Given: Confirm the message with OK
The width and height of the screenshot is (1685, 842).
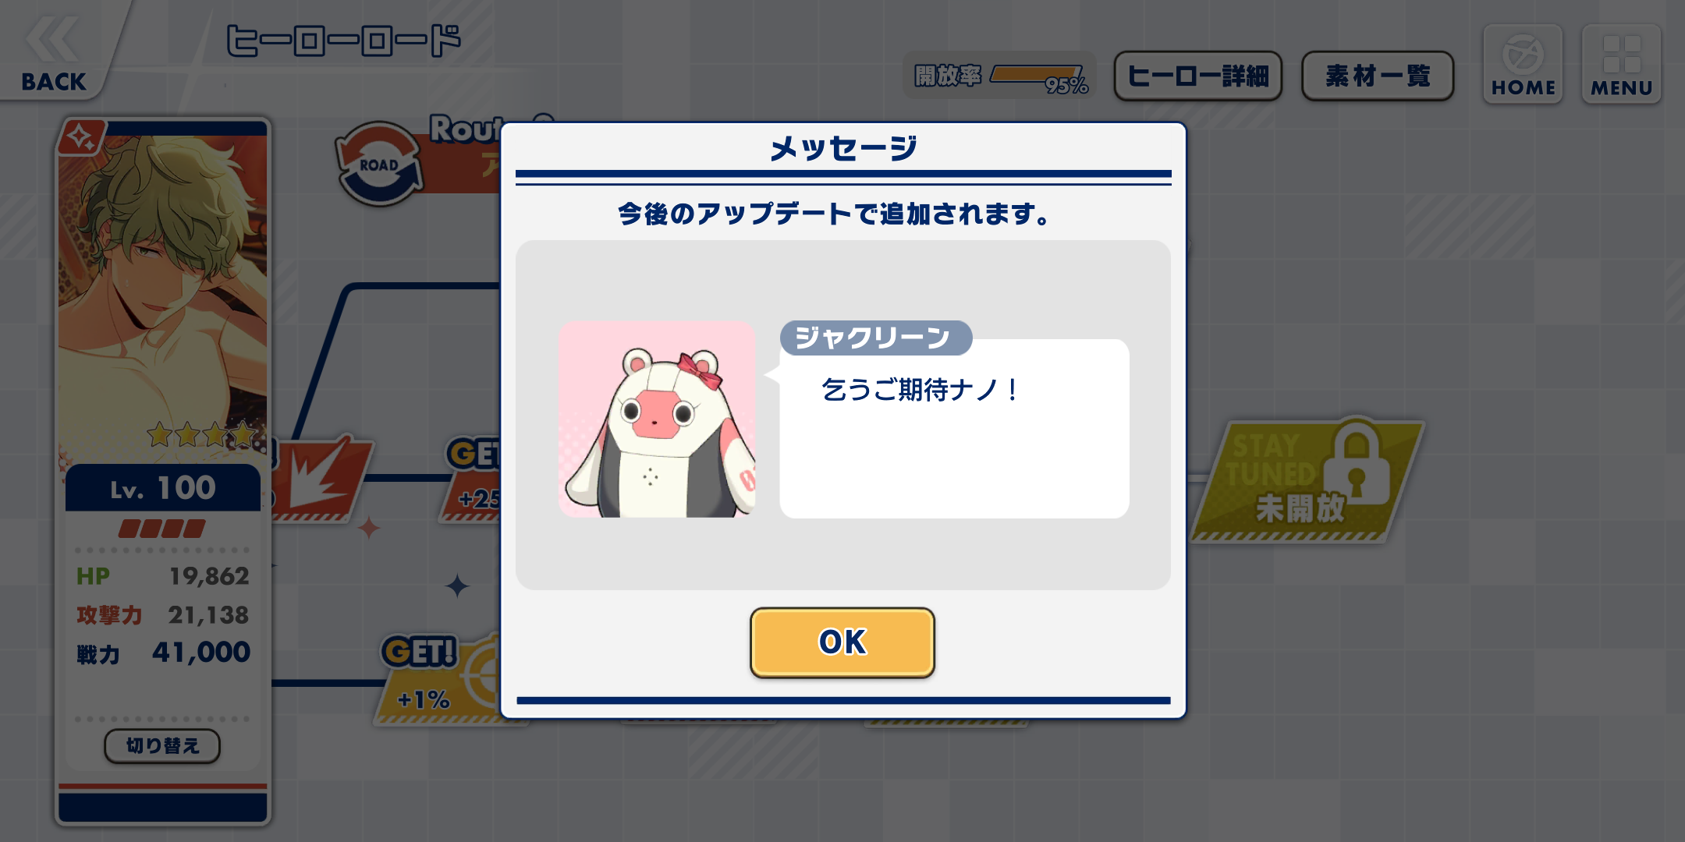Looking at the screenshot, I should 842,642.
